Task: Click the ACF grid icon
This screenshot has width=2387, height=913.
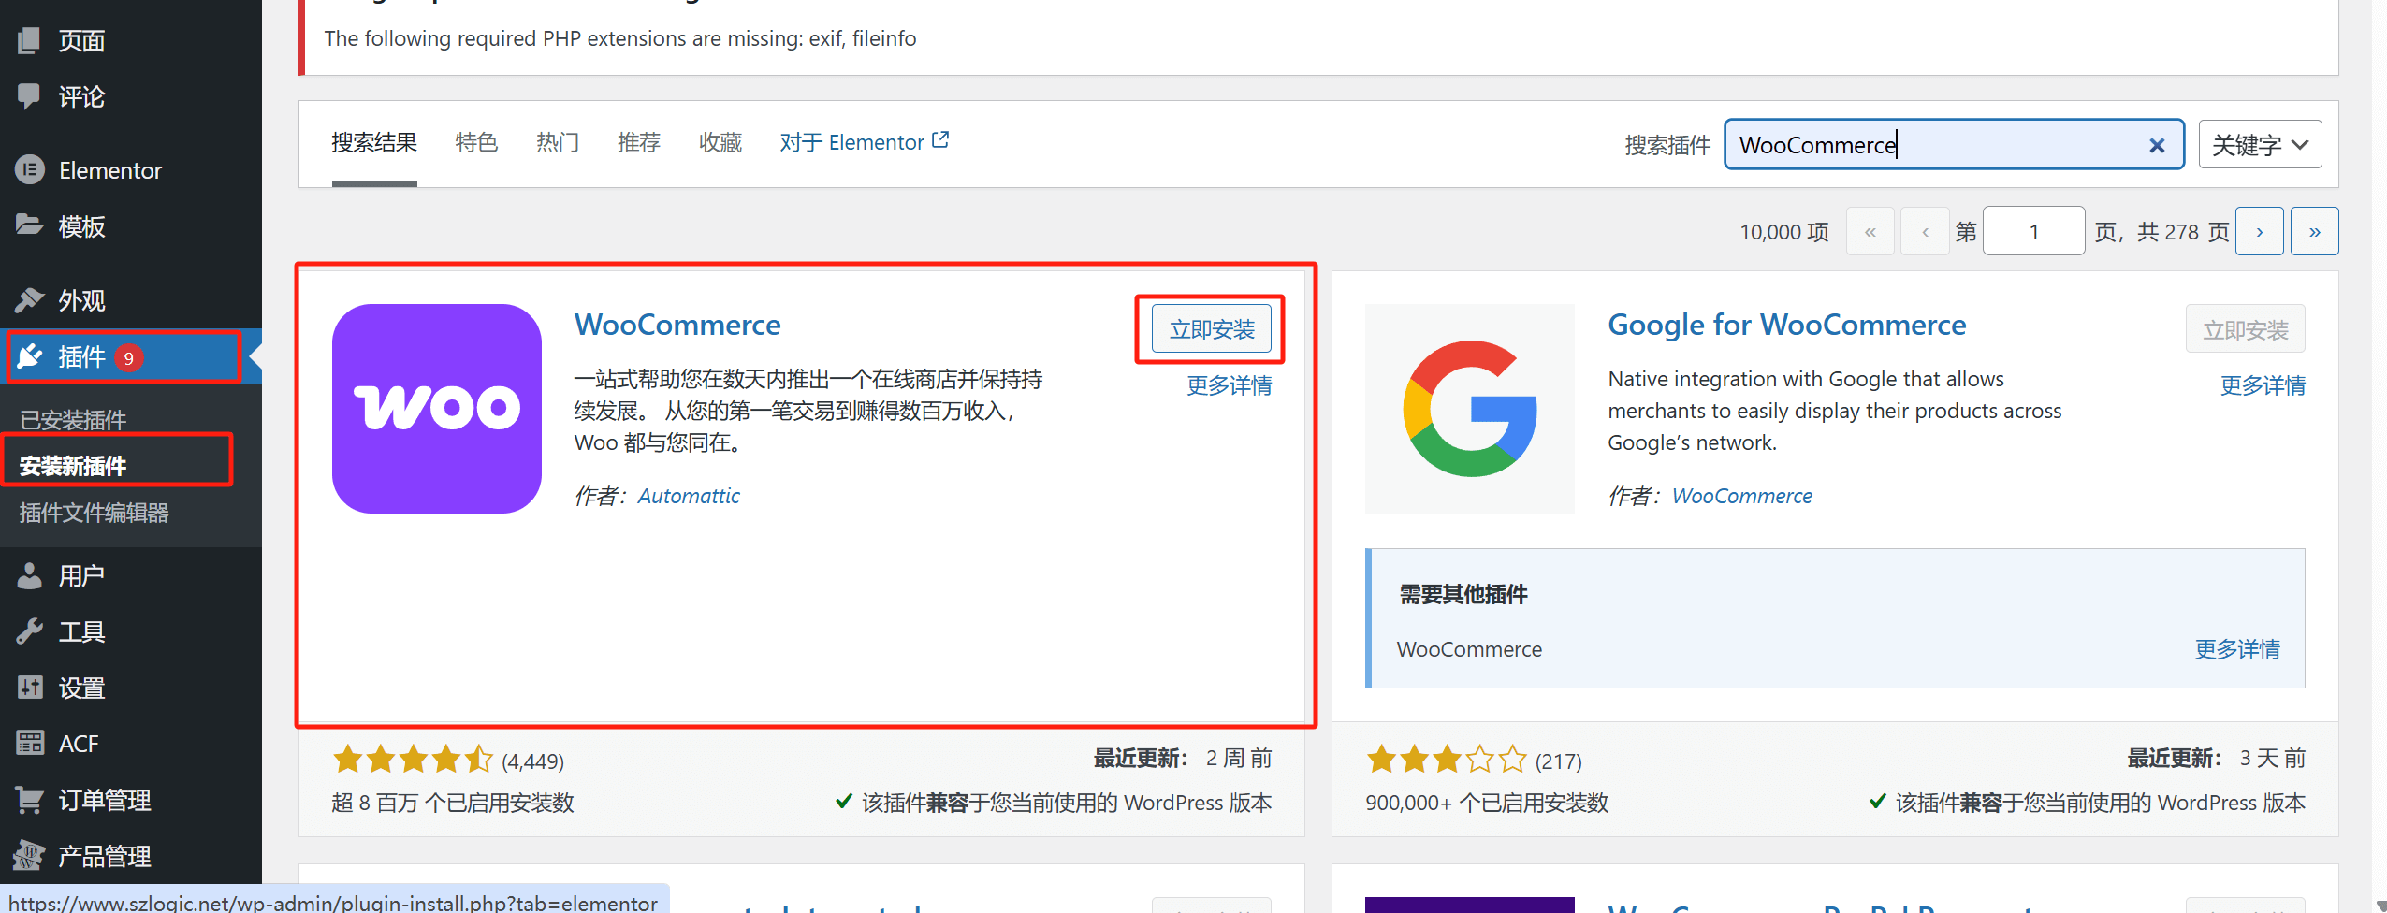Action: click(x=29, y=743)
